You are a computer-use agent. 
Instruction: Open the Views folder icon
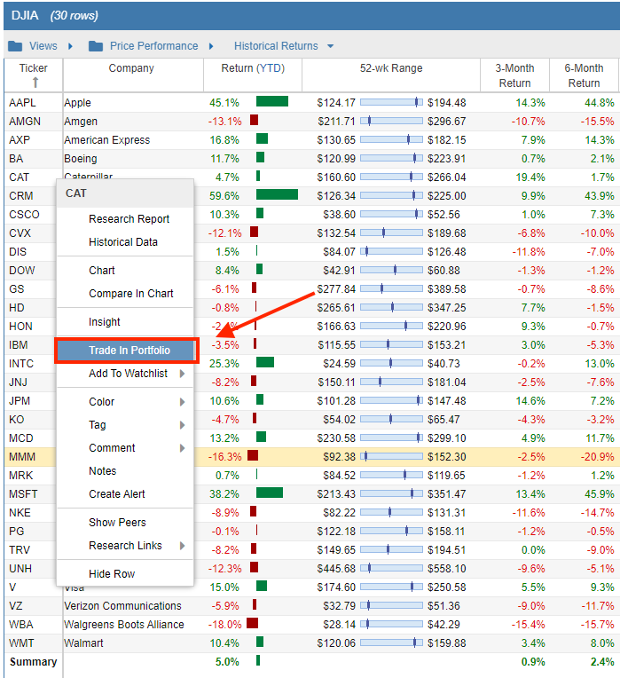[x=15, y=46]
